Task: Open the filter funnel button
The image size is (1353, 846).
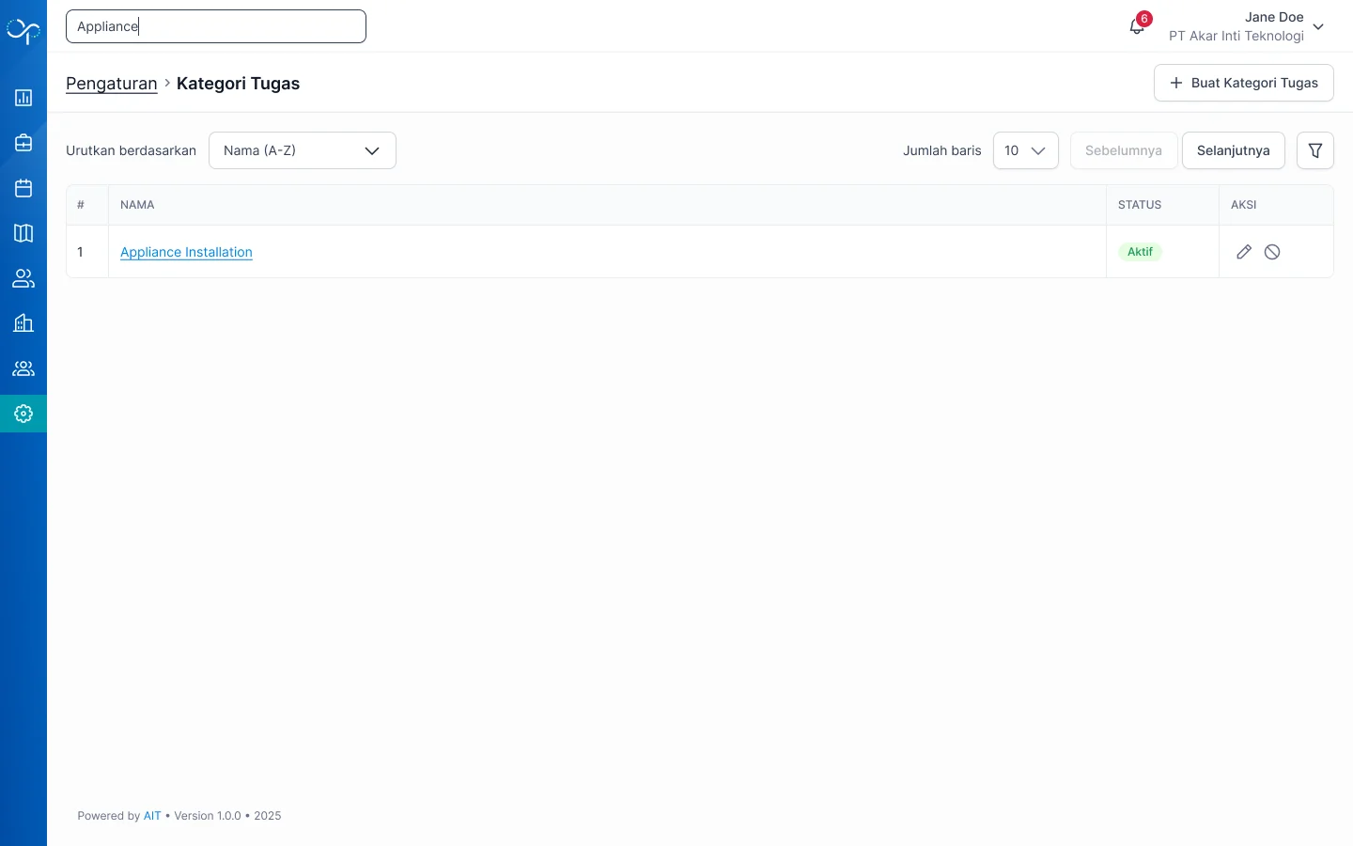Action: pyautogui.click(x=1315, y=150)
